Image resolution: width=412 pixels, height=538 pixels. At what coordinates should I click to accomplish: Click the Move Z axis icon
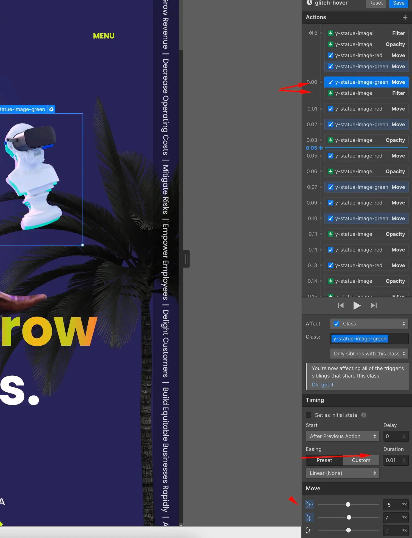(310, 530)
